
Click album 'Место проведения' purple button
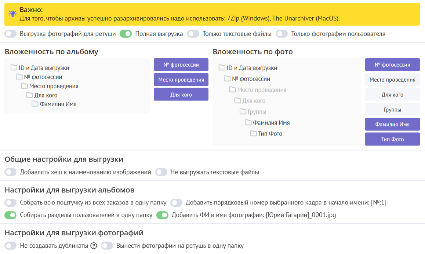(x=181, y=80)
